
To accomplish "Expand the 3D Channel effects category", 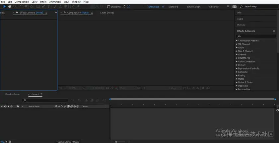I will click(237, 44).
